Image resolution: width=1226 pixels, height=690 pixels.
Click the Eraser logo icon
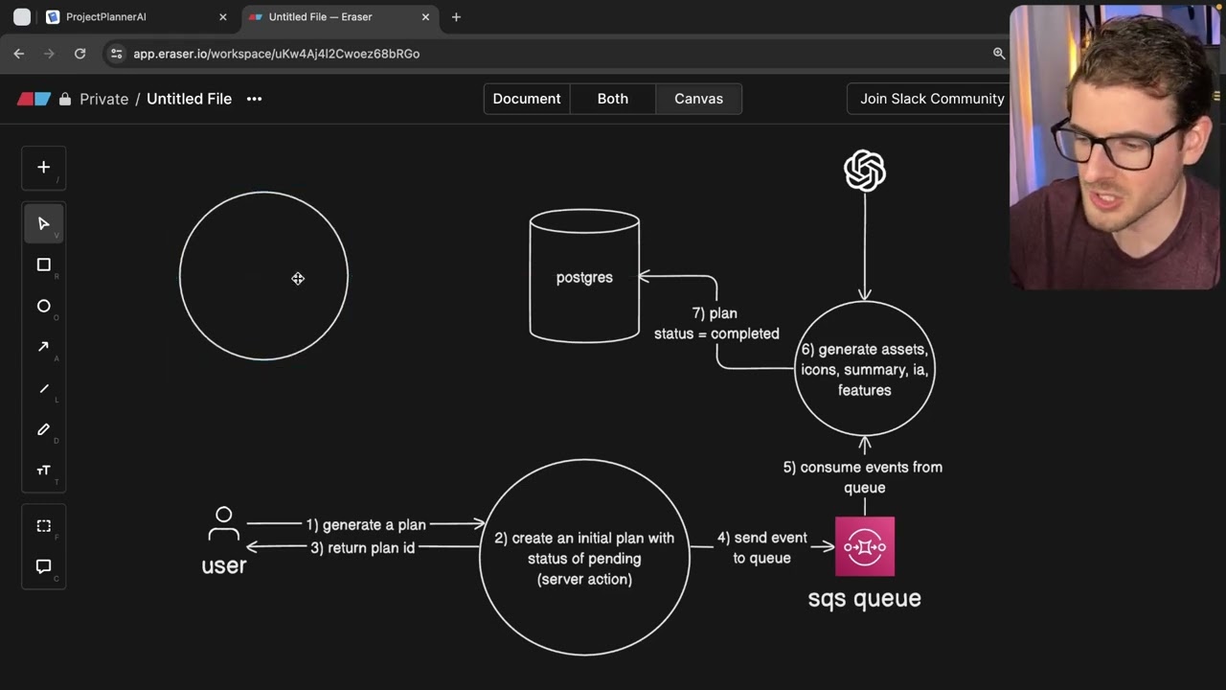click(x=34, y=99)
